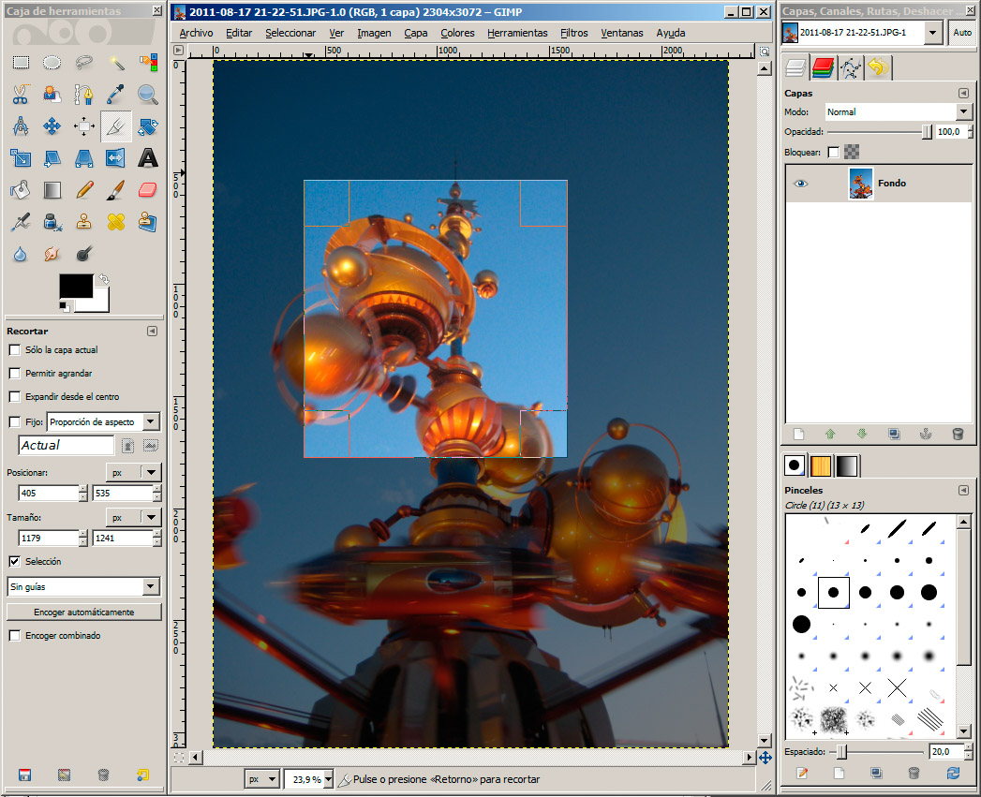This screenshot has height=797, width=981.
Task: Select the Rectangle Select tool
Action: coord(21,63)
